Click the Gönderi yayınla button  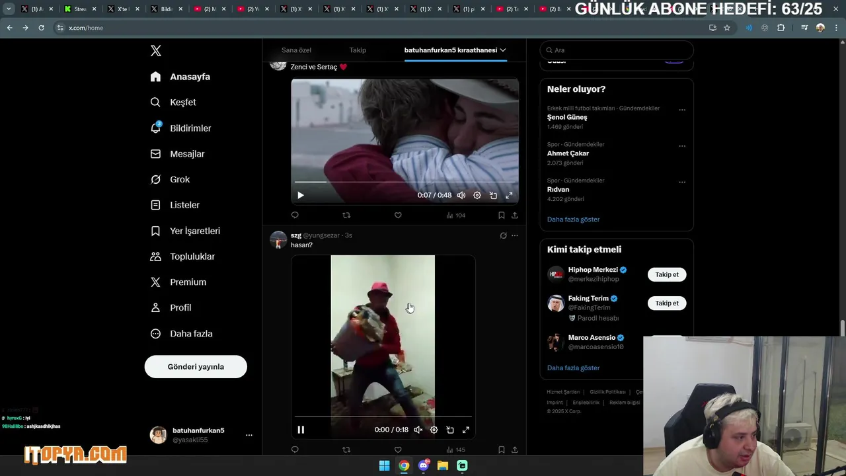click(x=196, y=367)
